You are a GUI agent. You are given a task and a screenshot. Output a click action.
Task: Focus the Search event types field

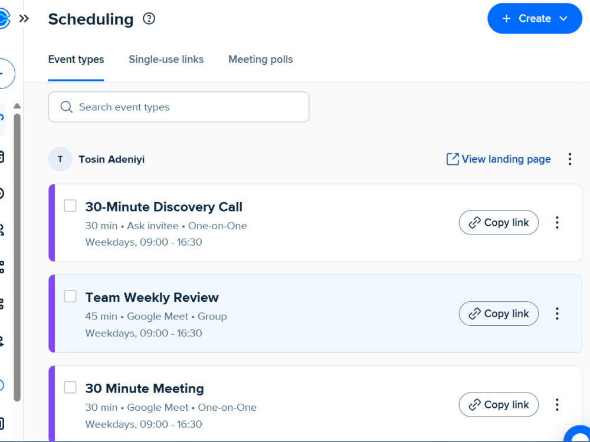179,107
